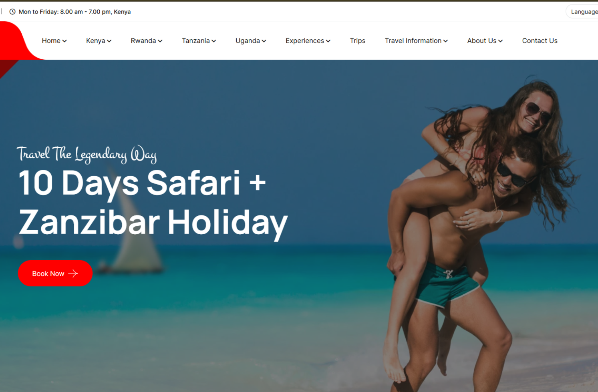
Task: Open the Trips page
Action: point(358,41)
